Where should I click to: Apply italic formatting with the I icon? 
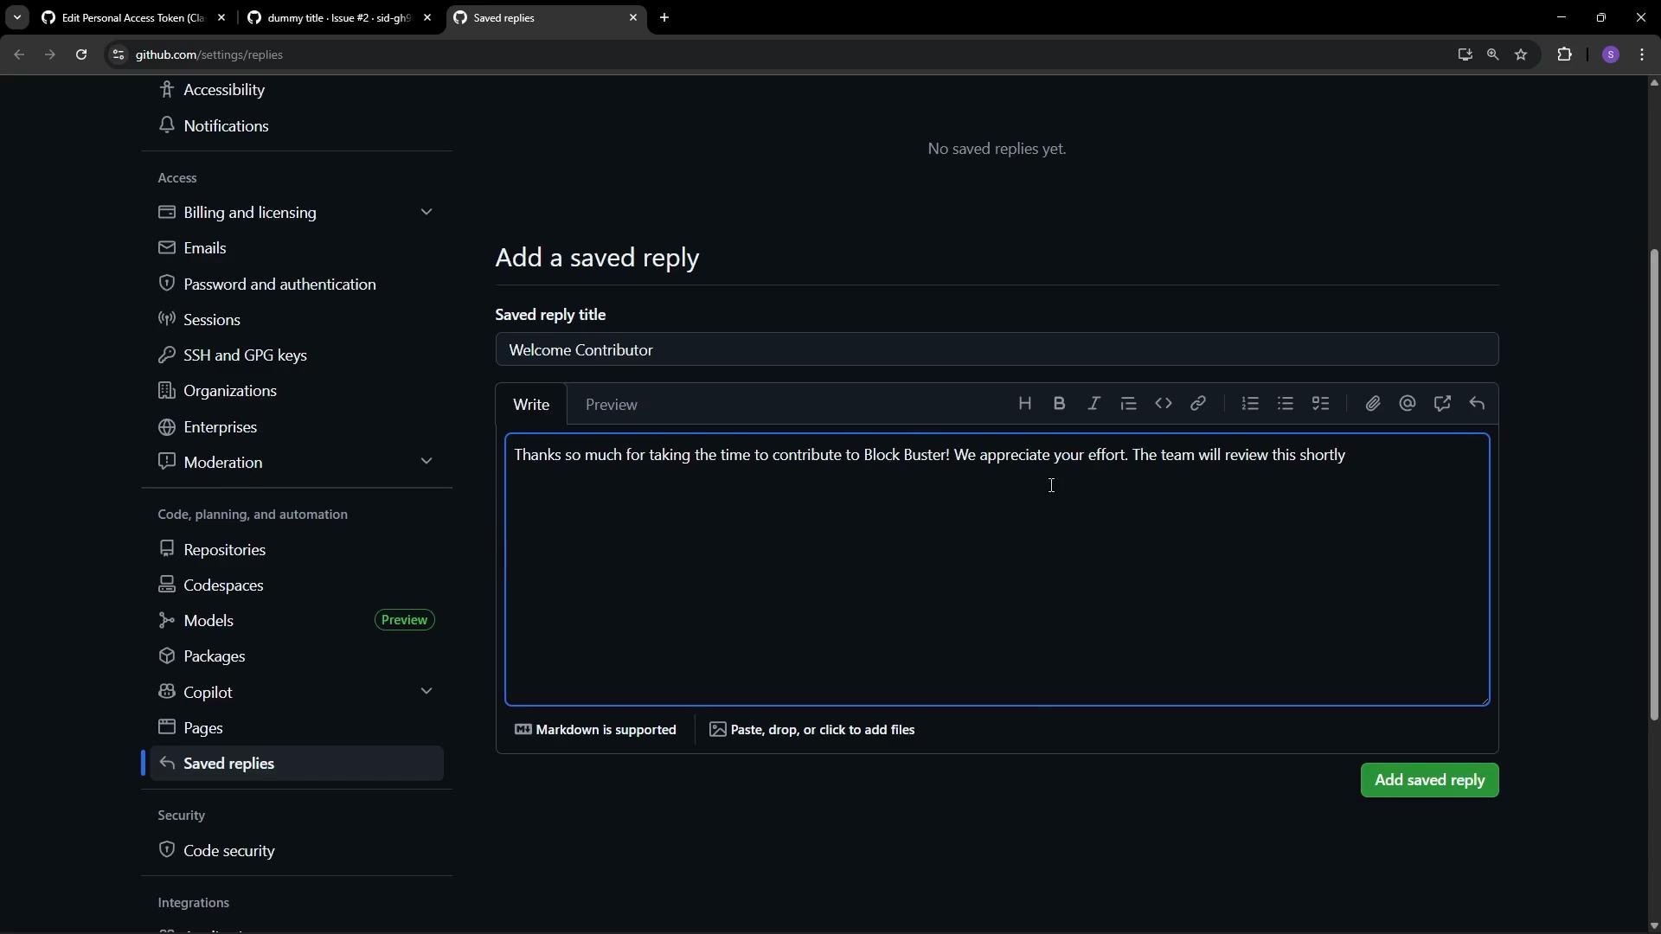click(x=1093, y=404)
